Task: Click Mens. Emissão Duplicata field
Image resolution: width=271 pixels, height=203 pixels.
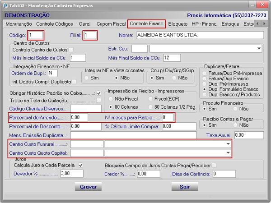Action: point(133,135)
